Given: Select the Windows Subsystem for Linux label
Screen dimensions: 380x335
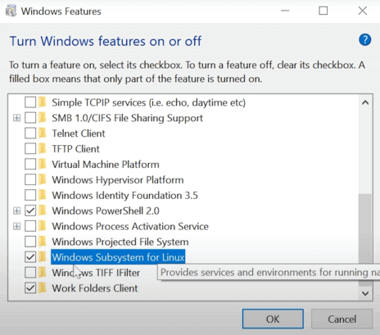Looking at the screenshot, I should pos(118,257).
